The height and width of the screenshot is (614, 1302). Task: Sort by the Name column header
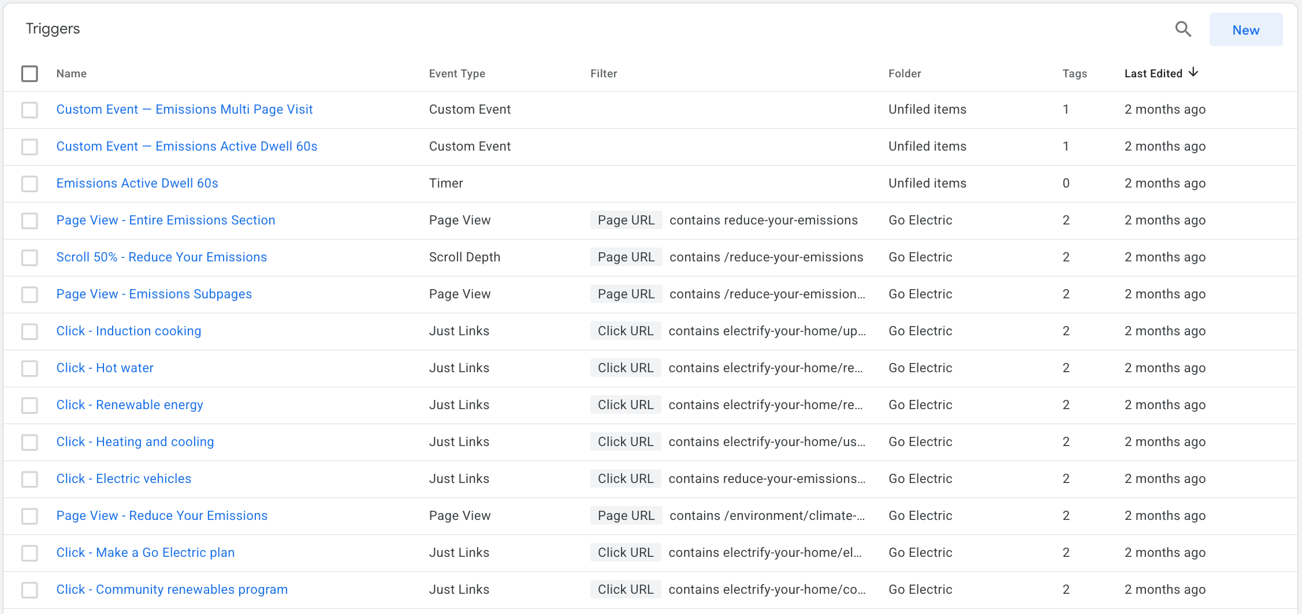pos(72,73)
